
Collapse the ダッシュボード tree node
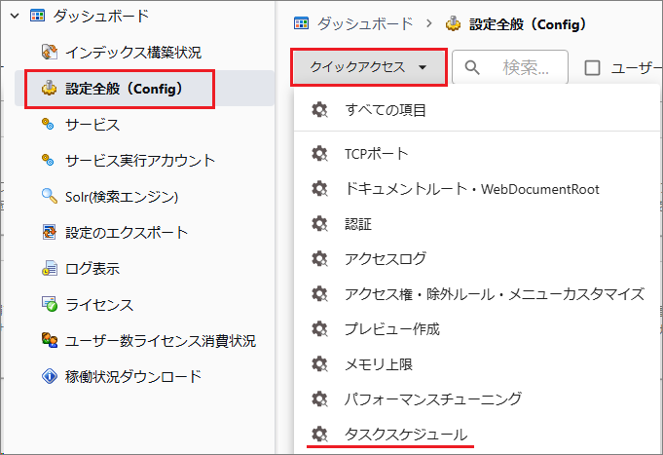point(14,16)
